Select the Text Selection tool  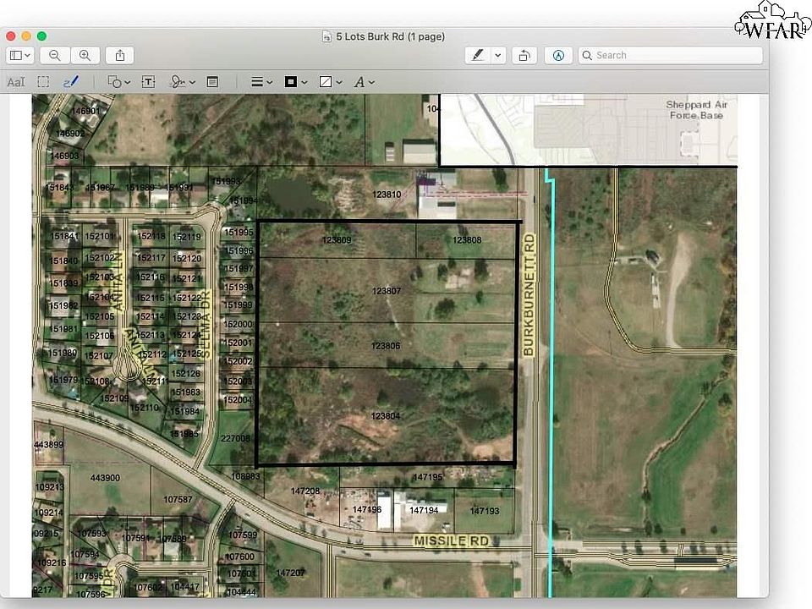tap(15, 82)
